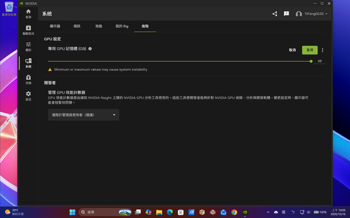Open File Explorer from the taskbar
The width and height of the screenshot is (350, 218).
159,212
